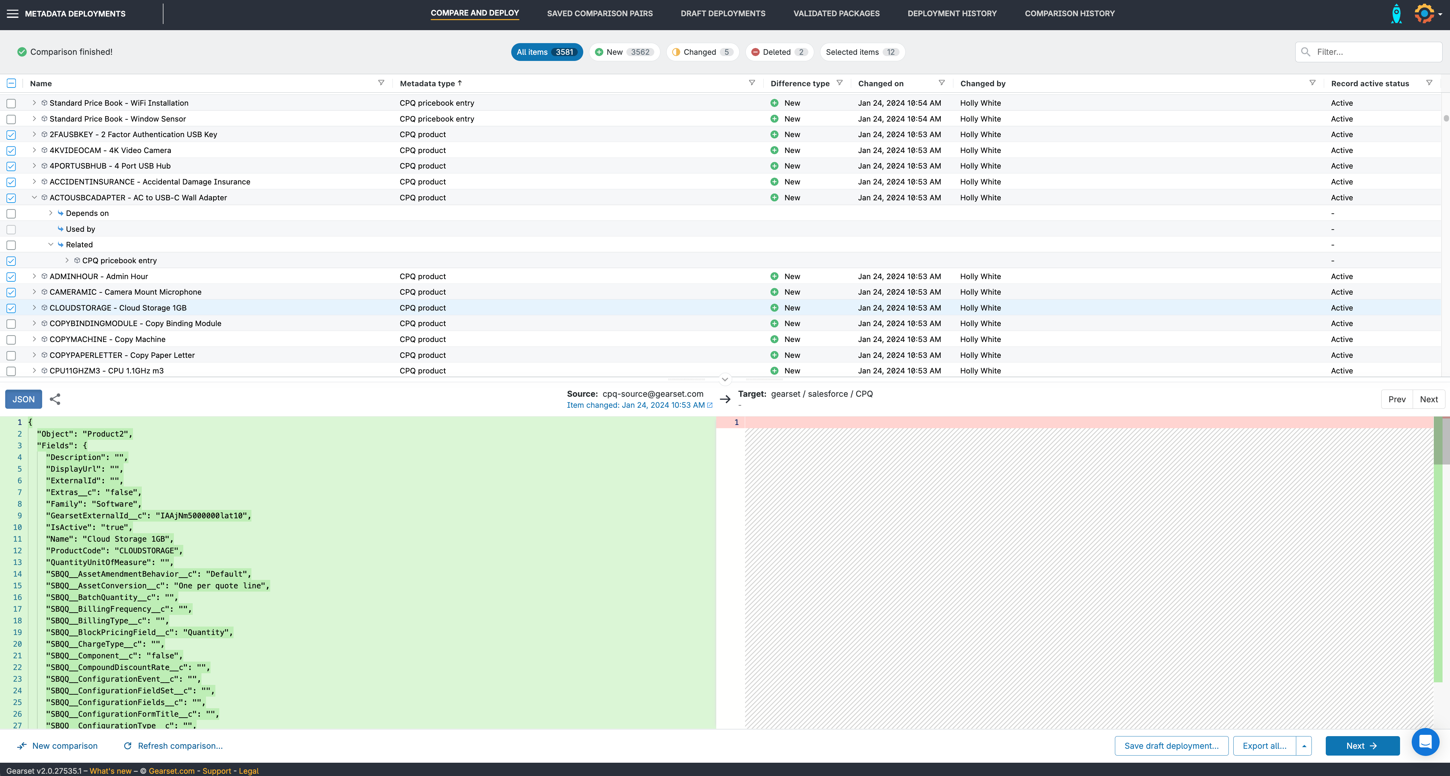Open the hamburger navigation menu
This screenshot has width=1450, height=776.
pyautogui.click(x=12, y=14)
